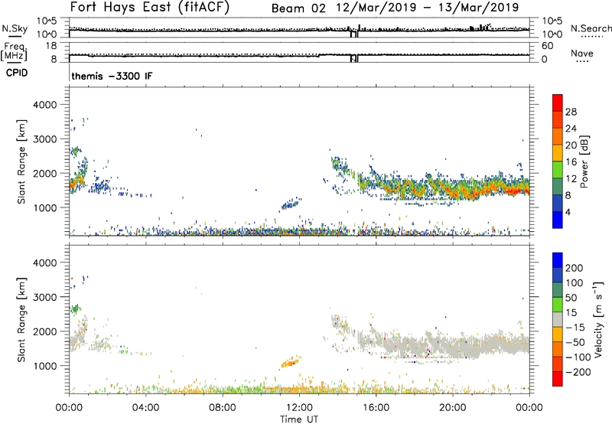
Task: Select the 'Beam 02' label
Action: click(298, 8)
